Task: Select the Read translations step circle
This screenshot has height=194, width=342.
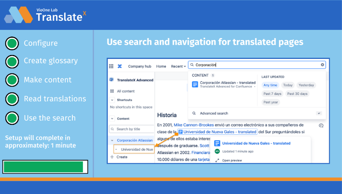Action: (12, 99)
